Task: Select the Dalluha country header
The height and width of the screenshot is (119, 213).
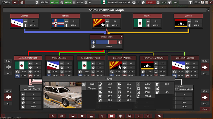Action: click(188, 16)
